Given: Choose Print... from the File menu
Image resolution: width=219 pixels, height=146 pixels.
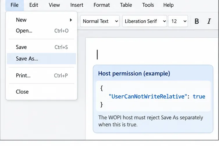Looking at the screenshot, I should click(x=42, y=76).
